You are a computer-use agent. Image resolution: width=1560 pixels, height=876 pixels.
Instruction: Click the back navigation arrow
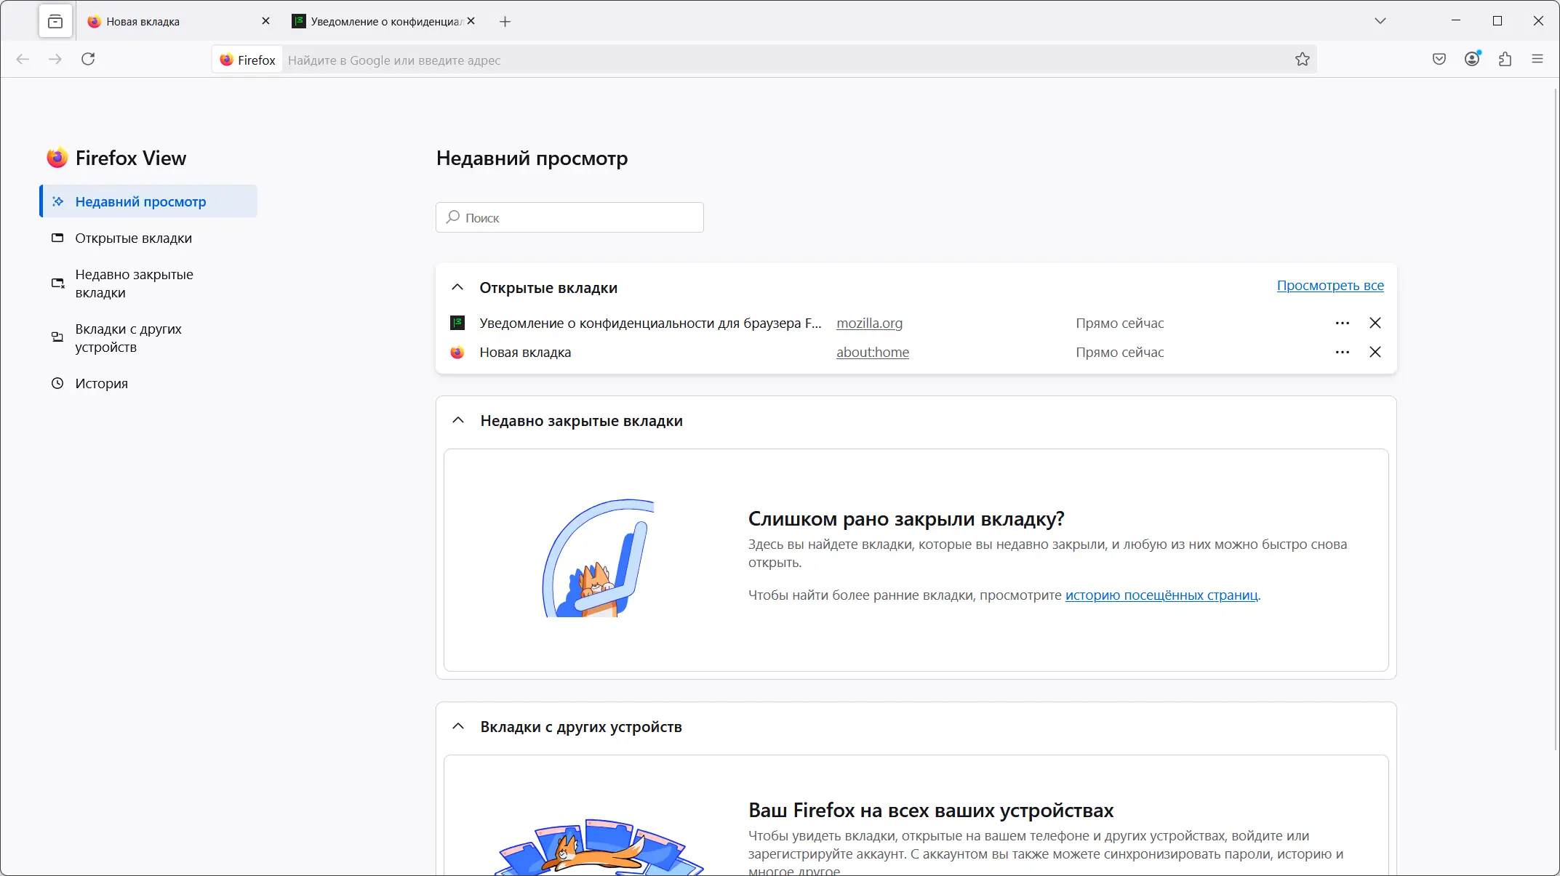click(23, 59)
